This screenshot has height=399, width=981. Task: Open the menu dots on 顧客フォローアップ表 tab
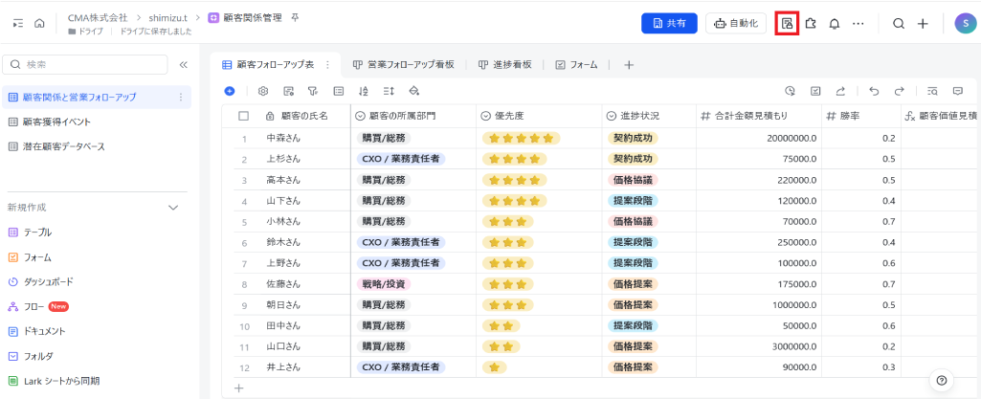point(327,64)
